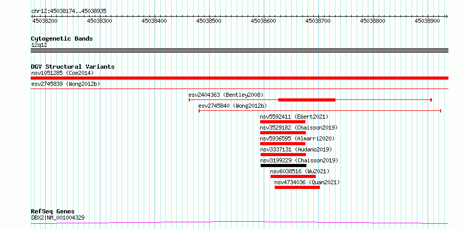Click the Cytogenetic Bands track heading
This screenshot has width=463, height=229.
62,39
